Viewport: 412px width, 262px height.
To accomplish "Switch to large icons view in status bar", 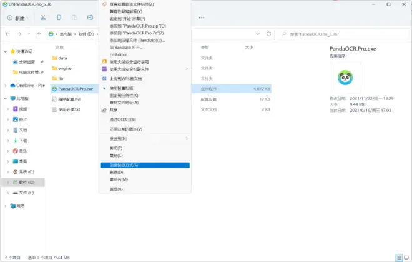I will tap(406, 258).
